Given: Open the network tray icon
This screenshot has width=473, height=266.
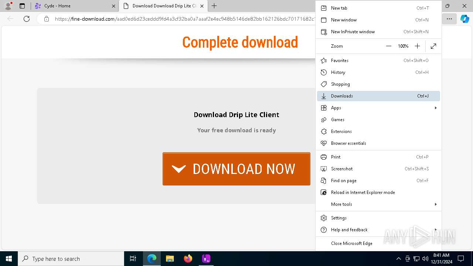Looking at the screenshot, I should (416, 259).
